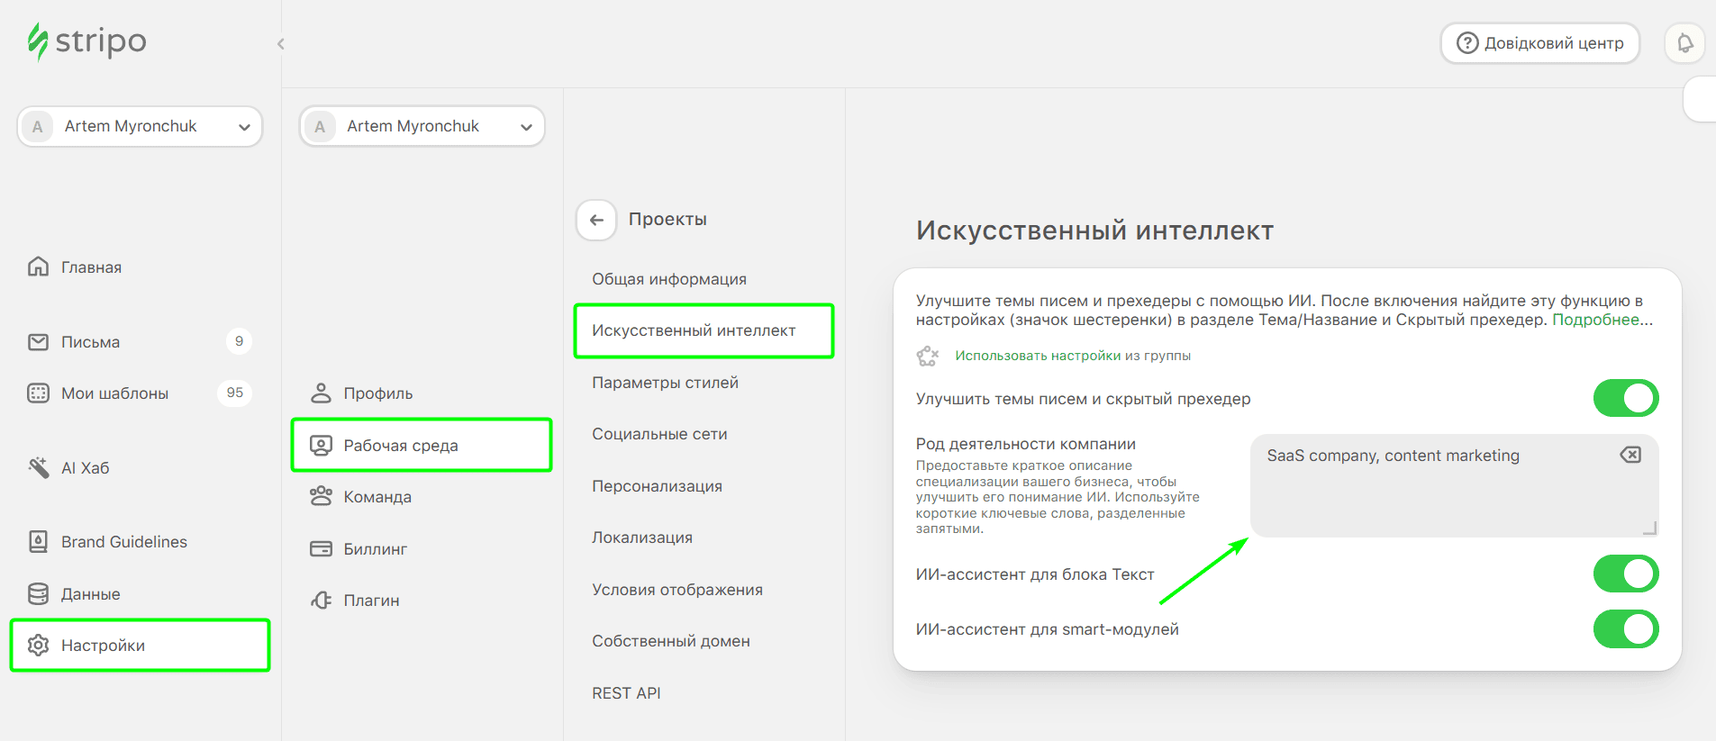Open the Биллинг settings label
The height and width of the screenshot is (741, 1716).
tap(376, 549)
